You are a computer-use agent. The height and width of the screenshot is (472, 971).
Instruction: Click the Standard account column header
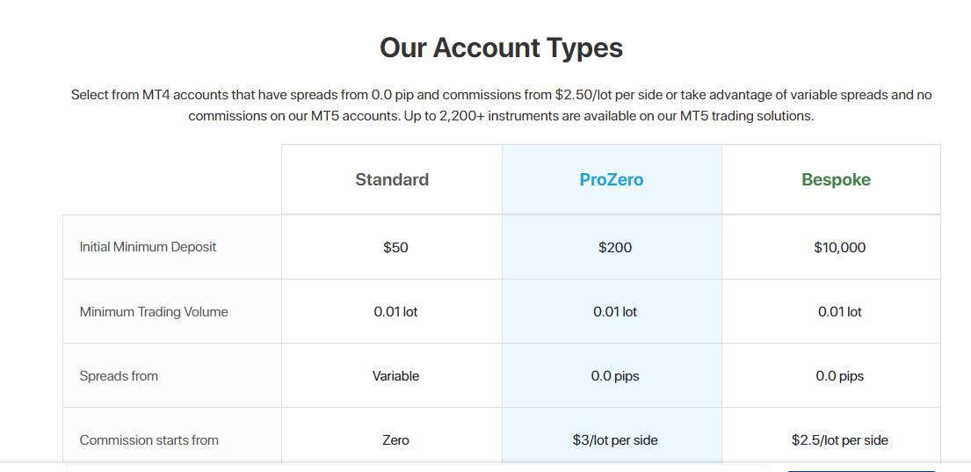point(392,179)
